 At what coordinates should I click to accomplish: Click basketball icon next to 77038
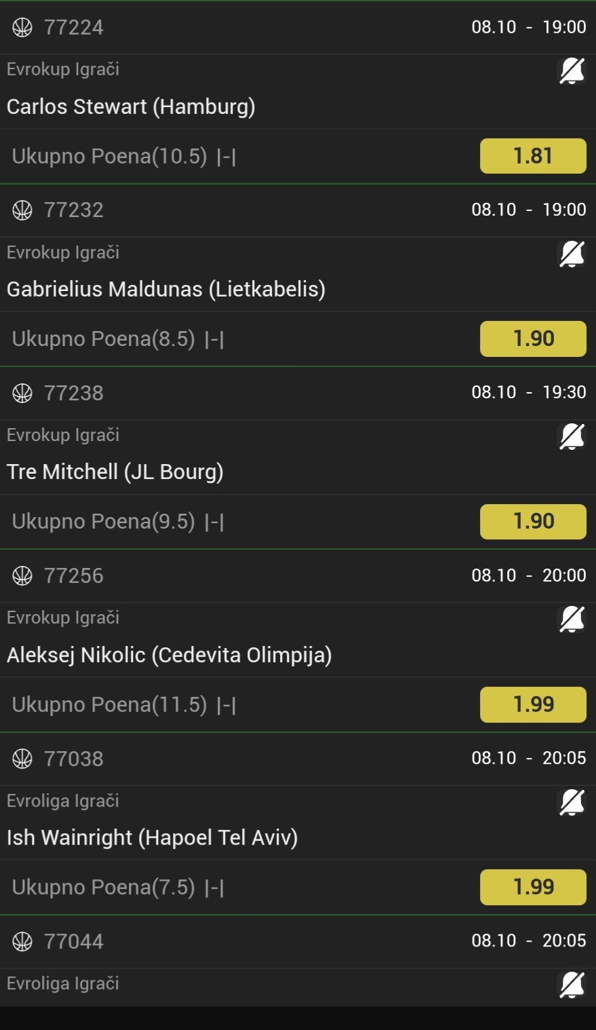pyautogui.click(x=22, y=759)
